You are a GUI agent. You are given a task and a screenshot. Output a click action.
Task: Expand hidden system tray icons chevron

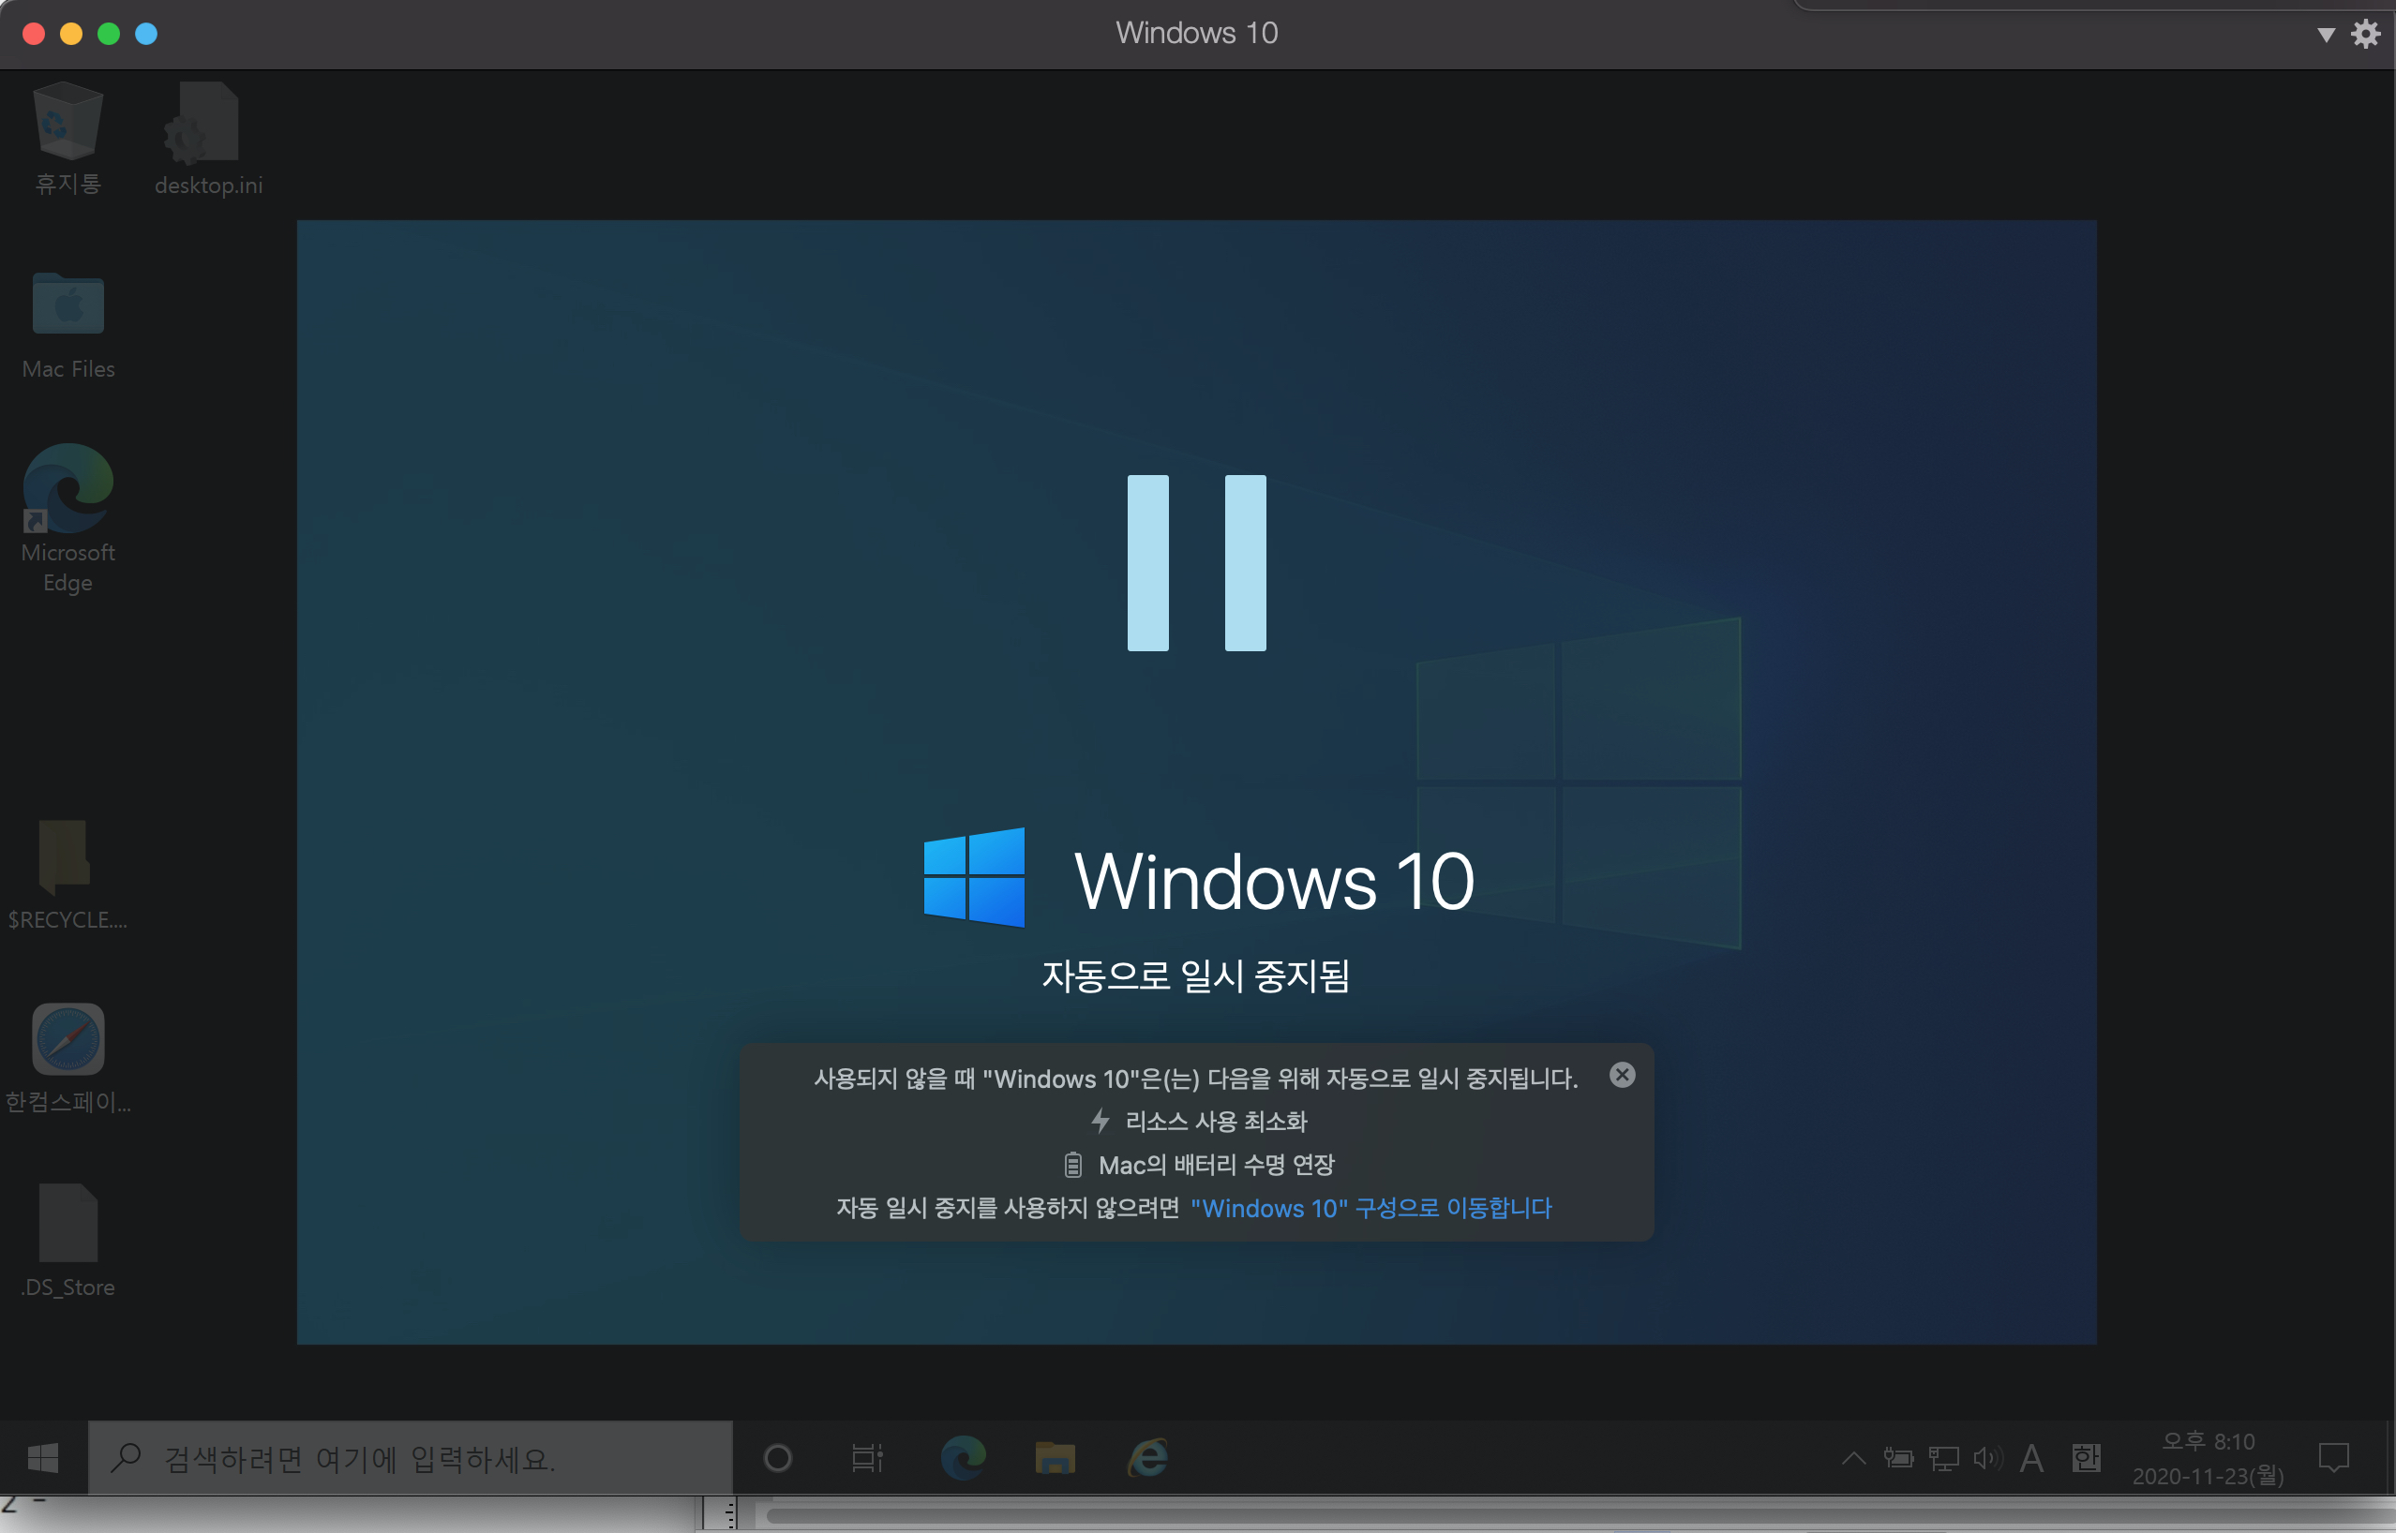[1853, 1458]
